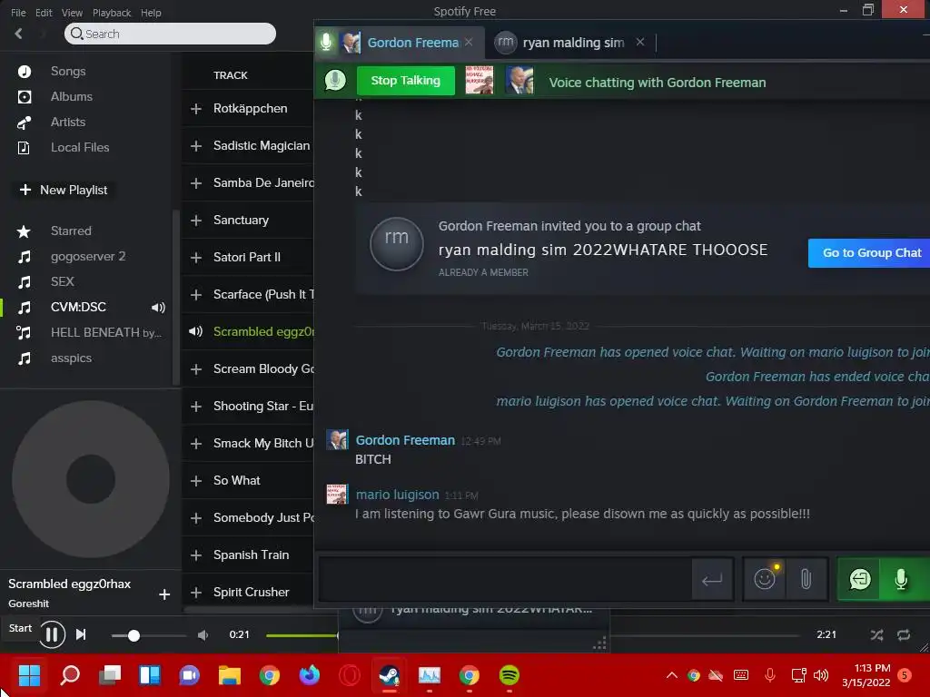Viewport: 930px width, 697px height.
Task: Open the Edit menu
Action: (44, 13)
